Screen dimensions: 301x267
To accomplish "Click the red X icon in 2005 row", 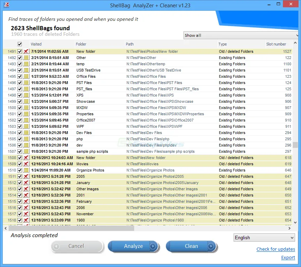I will (26, 176).
